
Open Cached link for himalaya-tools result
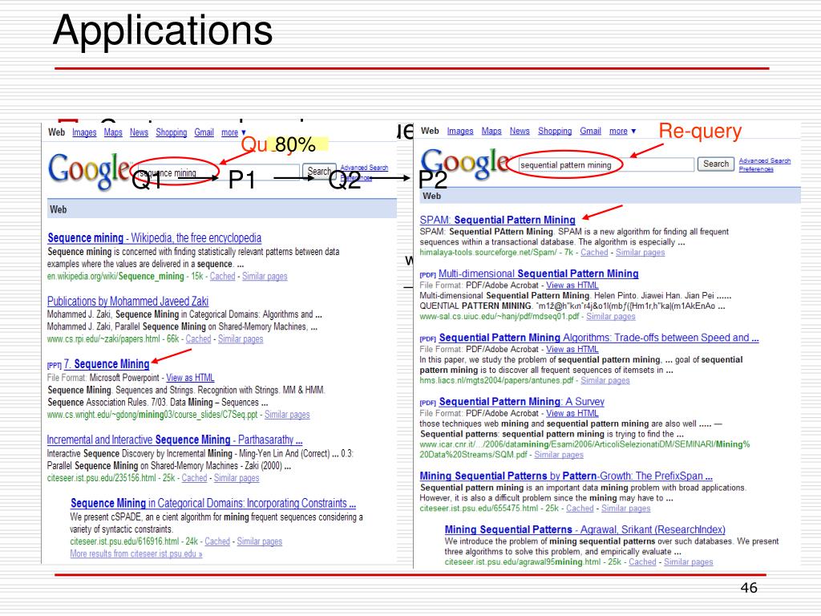pos(594,253)
